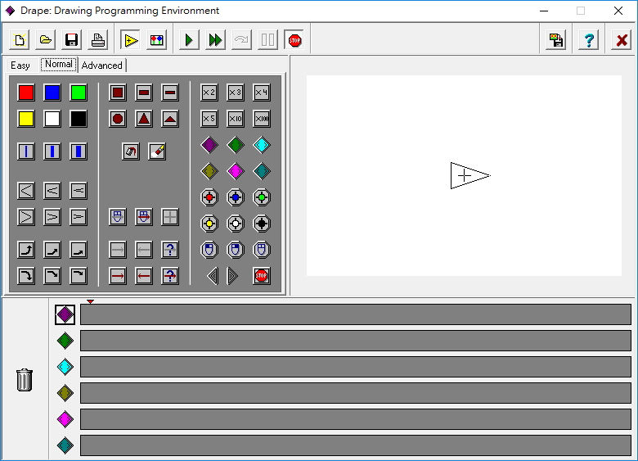This screenshot has height=461, width=638.
Task: Pick the red color swatch in the palette
Action: pyautogui.click(x=26, y=93)
